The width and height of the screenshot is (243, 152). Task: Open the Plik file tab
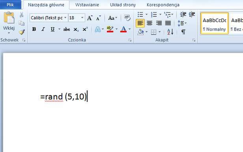[10, 5]
